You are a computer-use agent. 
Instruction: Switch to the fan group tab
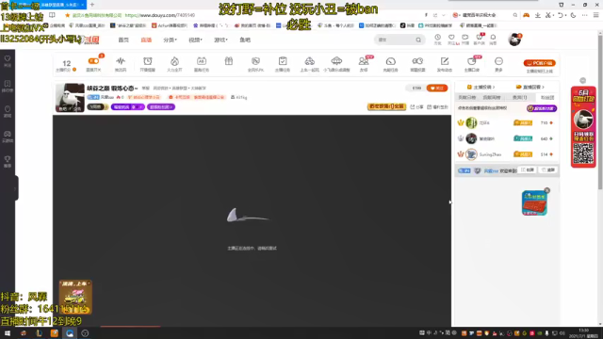point(547,98)
